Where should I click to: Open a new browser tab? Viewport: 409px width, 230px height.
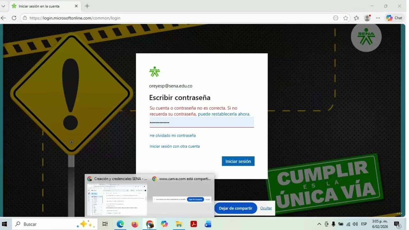[x=87, y=6]
